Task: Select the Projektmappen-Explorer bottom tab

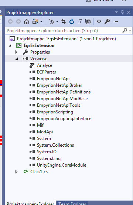Action: (30, 203)
